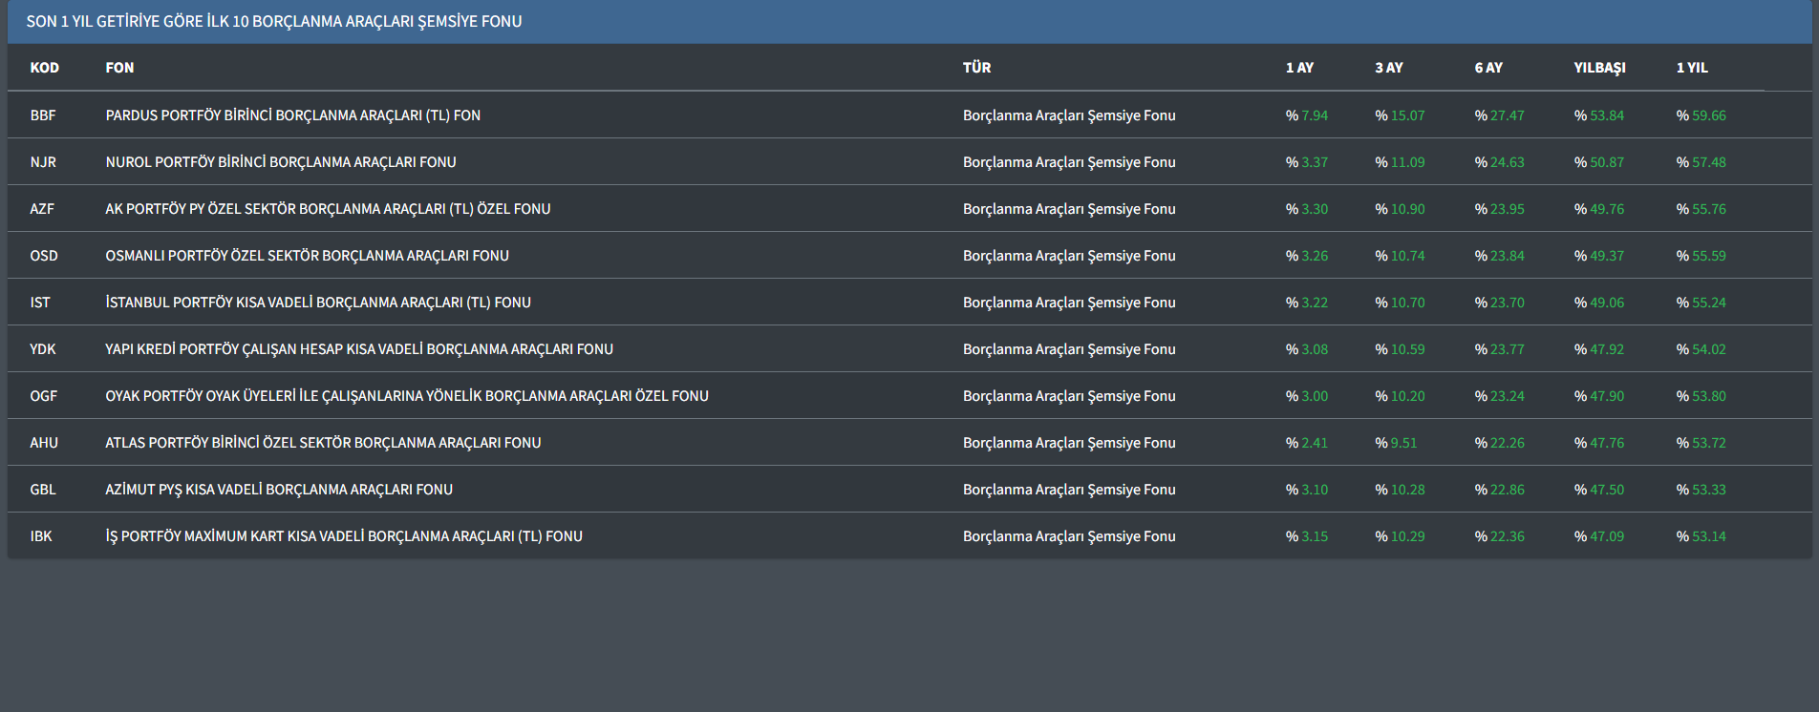Click the FON column header
The image size is (1819, 712).
tap(119, 68)
